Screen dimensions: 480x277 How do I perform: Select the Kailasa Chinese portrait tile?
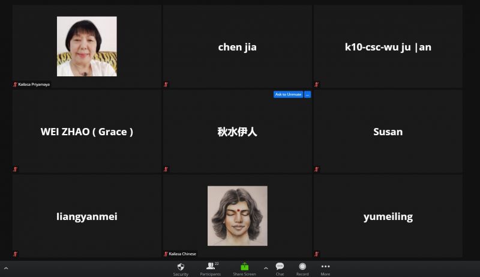[237, 216]
